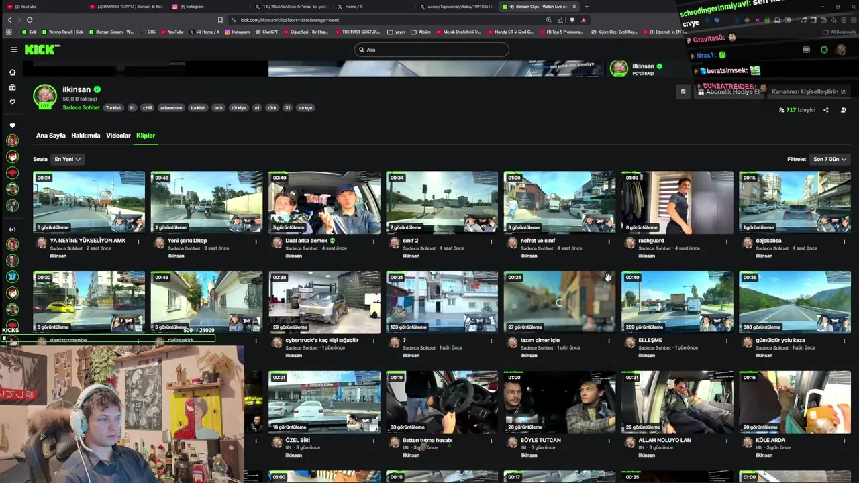Switch to the Instagram browser tab
This screenshot has height=483, width=859.
[x=207, y=7]
